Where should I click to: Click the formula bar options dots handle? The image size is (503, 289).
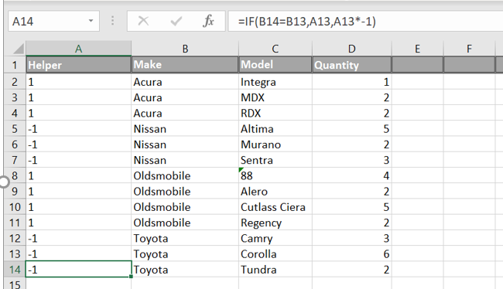(112, 21)
